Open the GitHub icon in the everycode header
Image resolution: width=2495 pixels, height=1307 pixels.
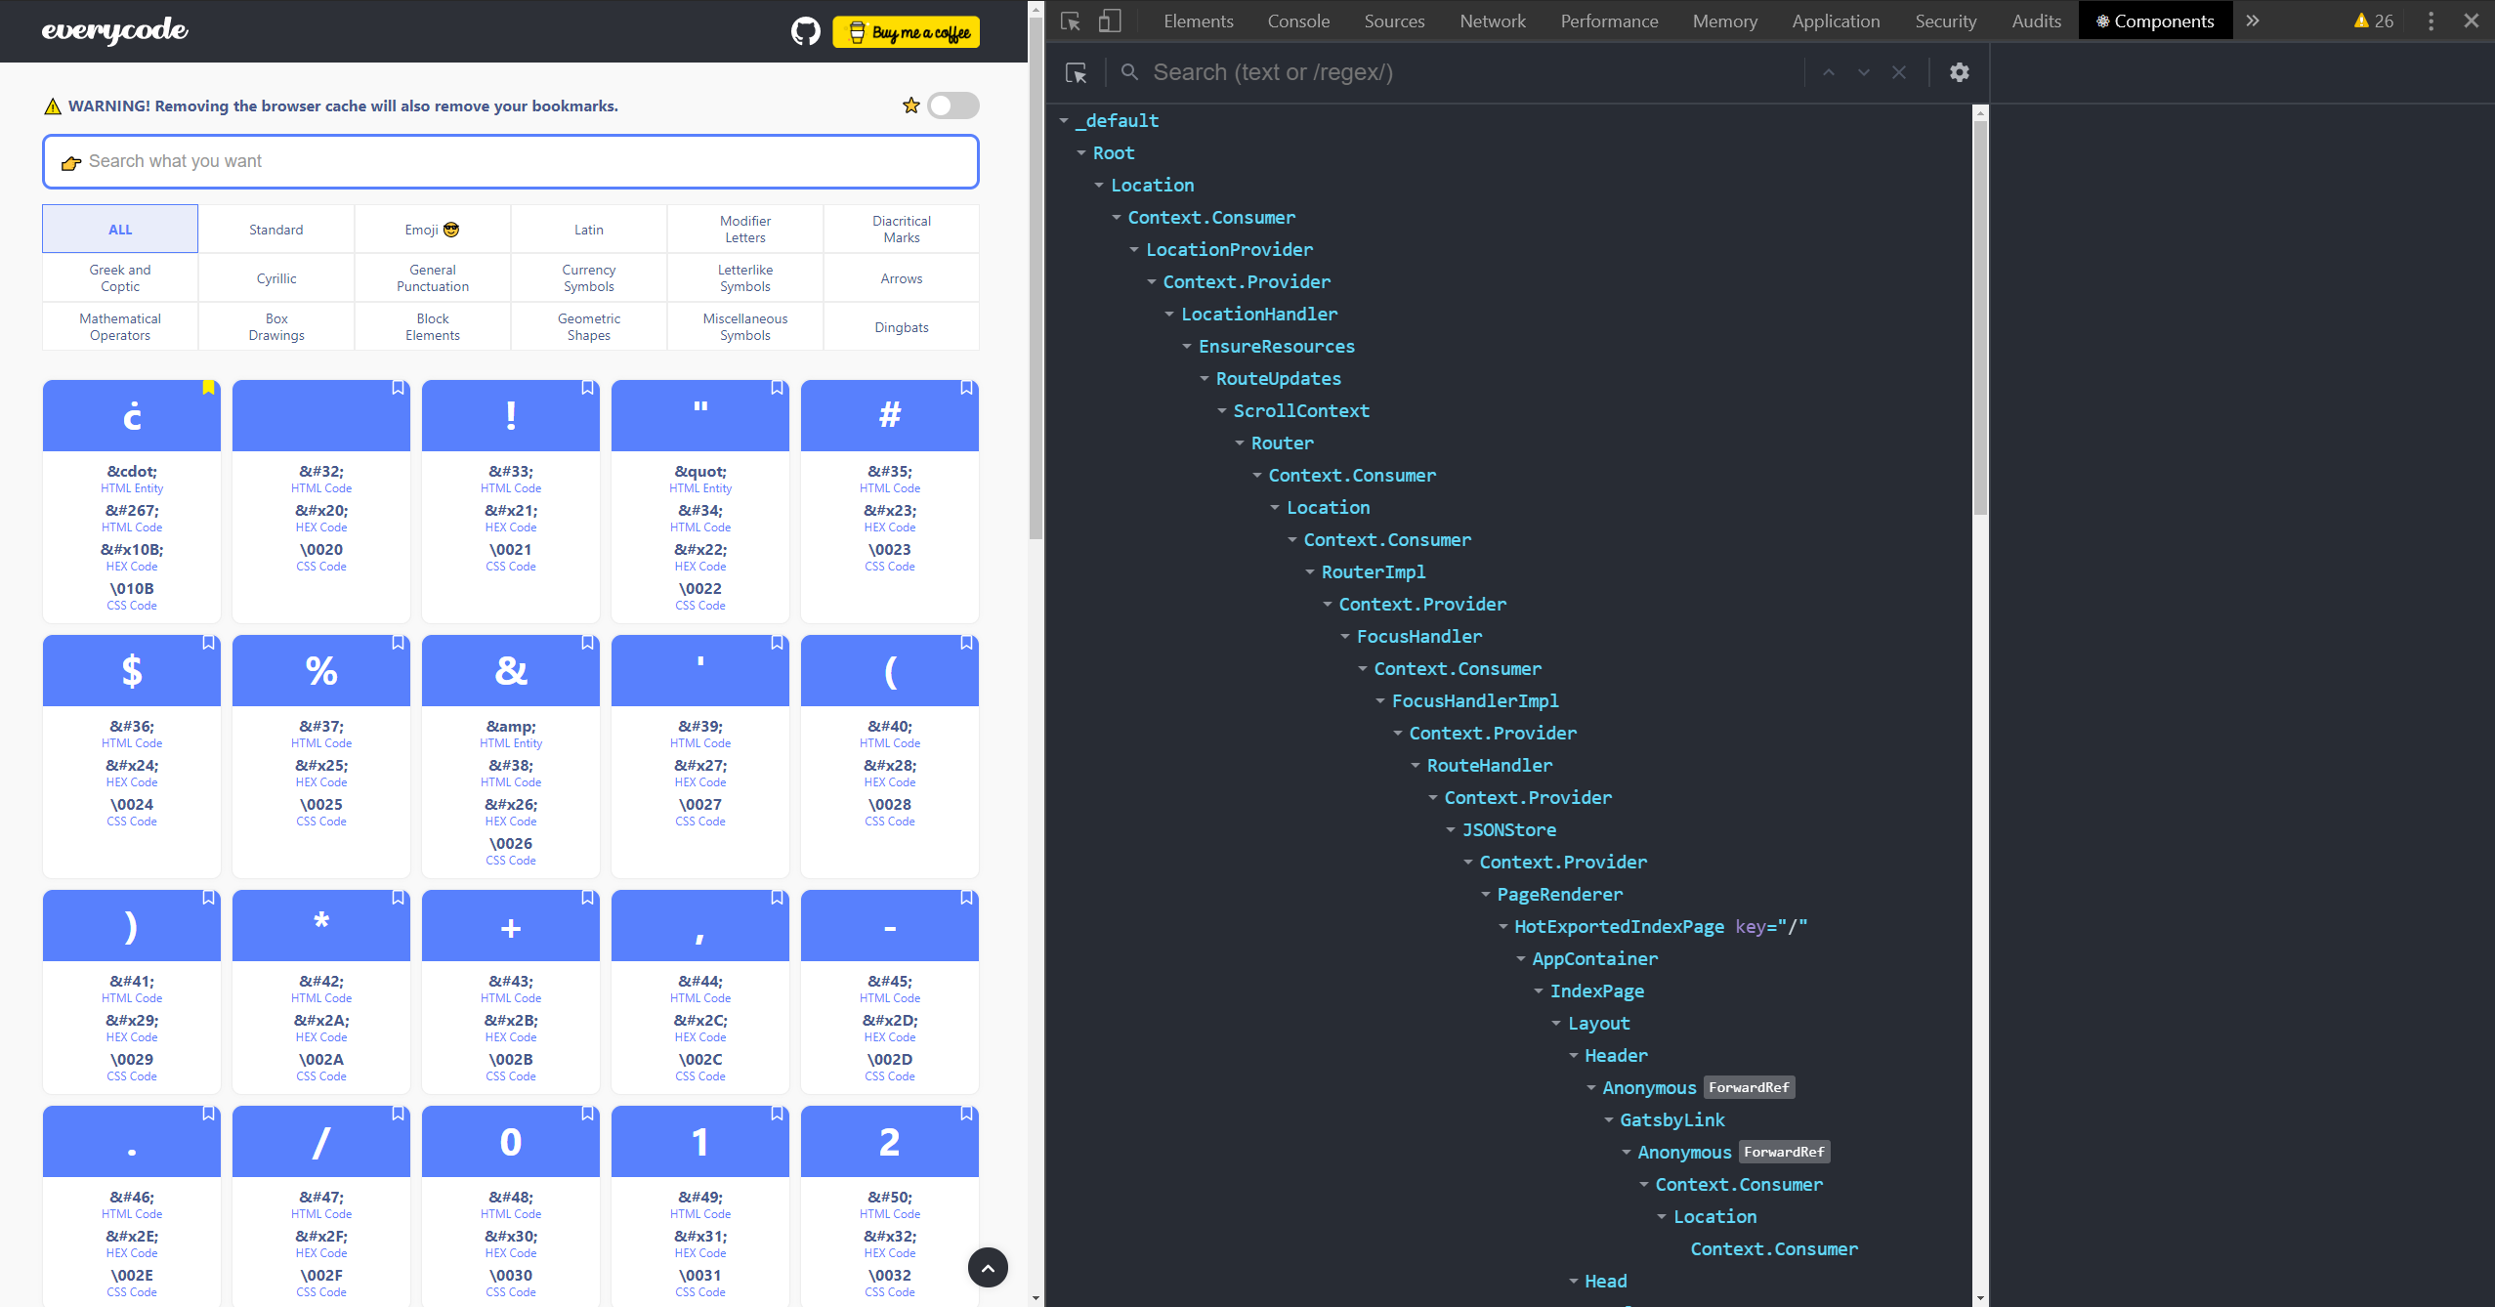pyautogui.click(x=804, y=30)
